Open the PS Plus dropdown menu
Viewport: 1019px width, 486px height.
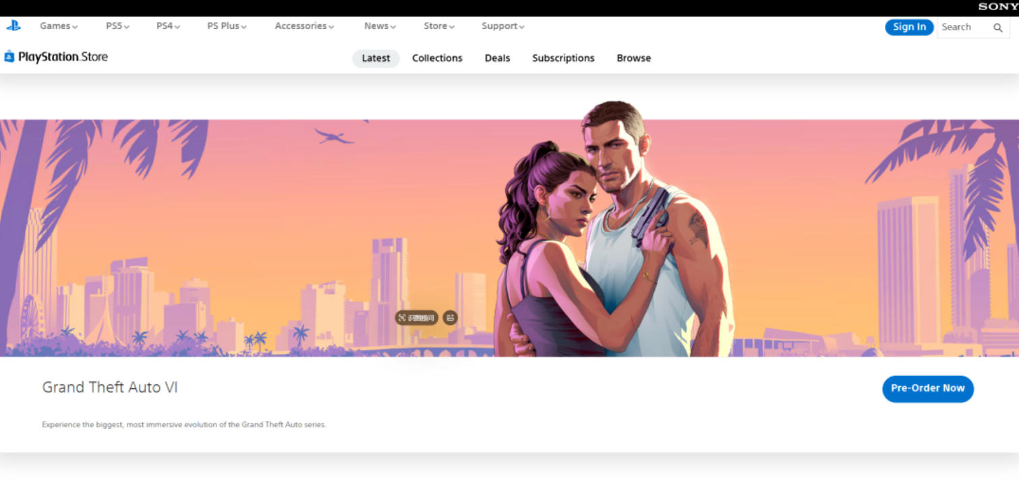pos(227,26)
